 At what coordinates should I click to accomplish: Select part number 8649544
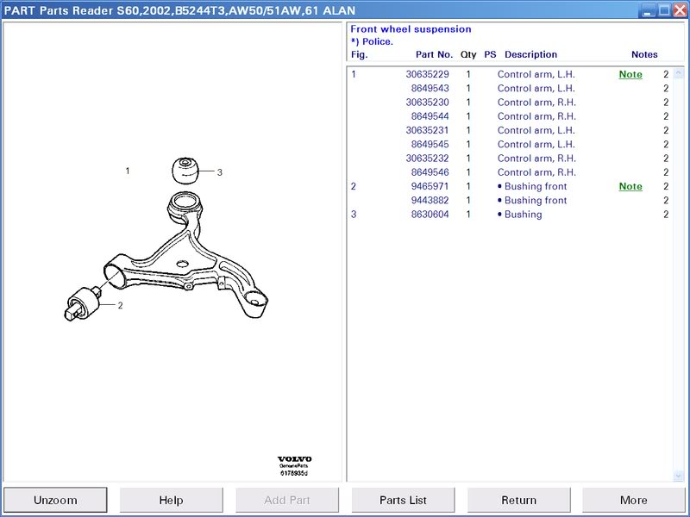click(430, 116)
